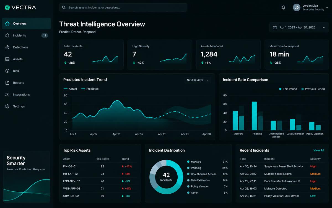The width and height of the screenshot is (332, 208).
Task: Click the Risk Score column header
Action: click(x=102, y=159)
